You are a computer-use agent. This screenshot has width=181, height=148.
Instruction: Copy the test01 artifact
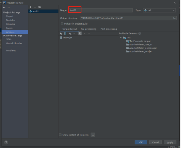pyautogui.click(x=40, y=7)
